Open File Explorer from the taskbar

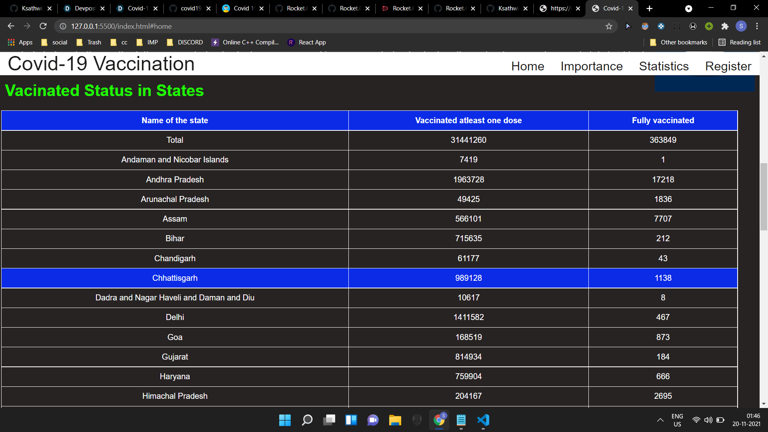(395, 420)
